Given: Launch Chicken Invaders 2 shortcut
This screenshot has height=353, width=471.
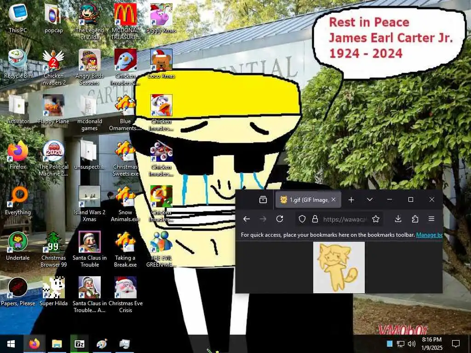Looking at the screenshot, I should coord(53,67).
